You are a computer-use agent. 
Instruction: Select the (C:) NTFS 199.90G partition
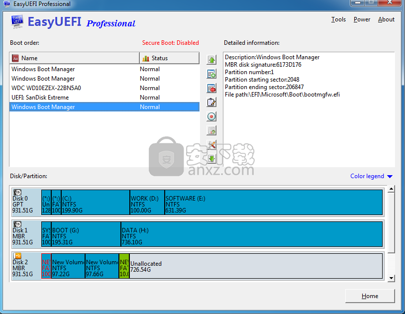click(x=96, y=203)
